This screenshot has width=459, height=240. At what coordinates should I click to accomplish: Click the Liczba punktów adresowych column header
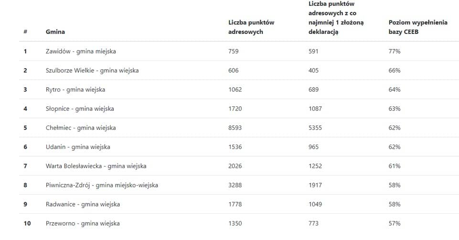tap(251, 27)
